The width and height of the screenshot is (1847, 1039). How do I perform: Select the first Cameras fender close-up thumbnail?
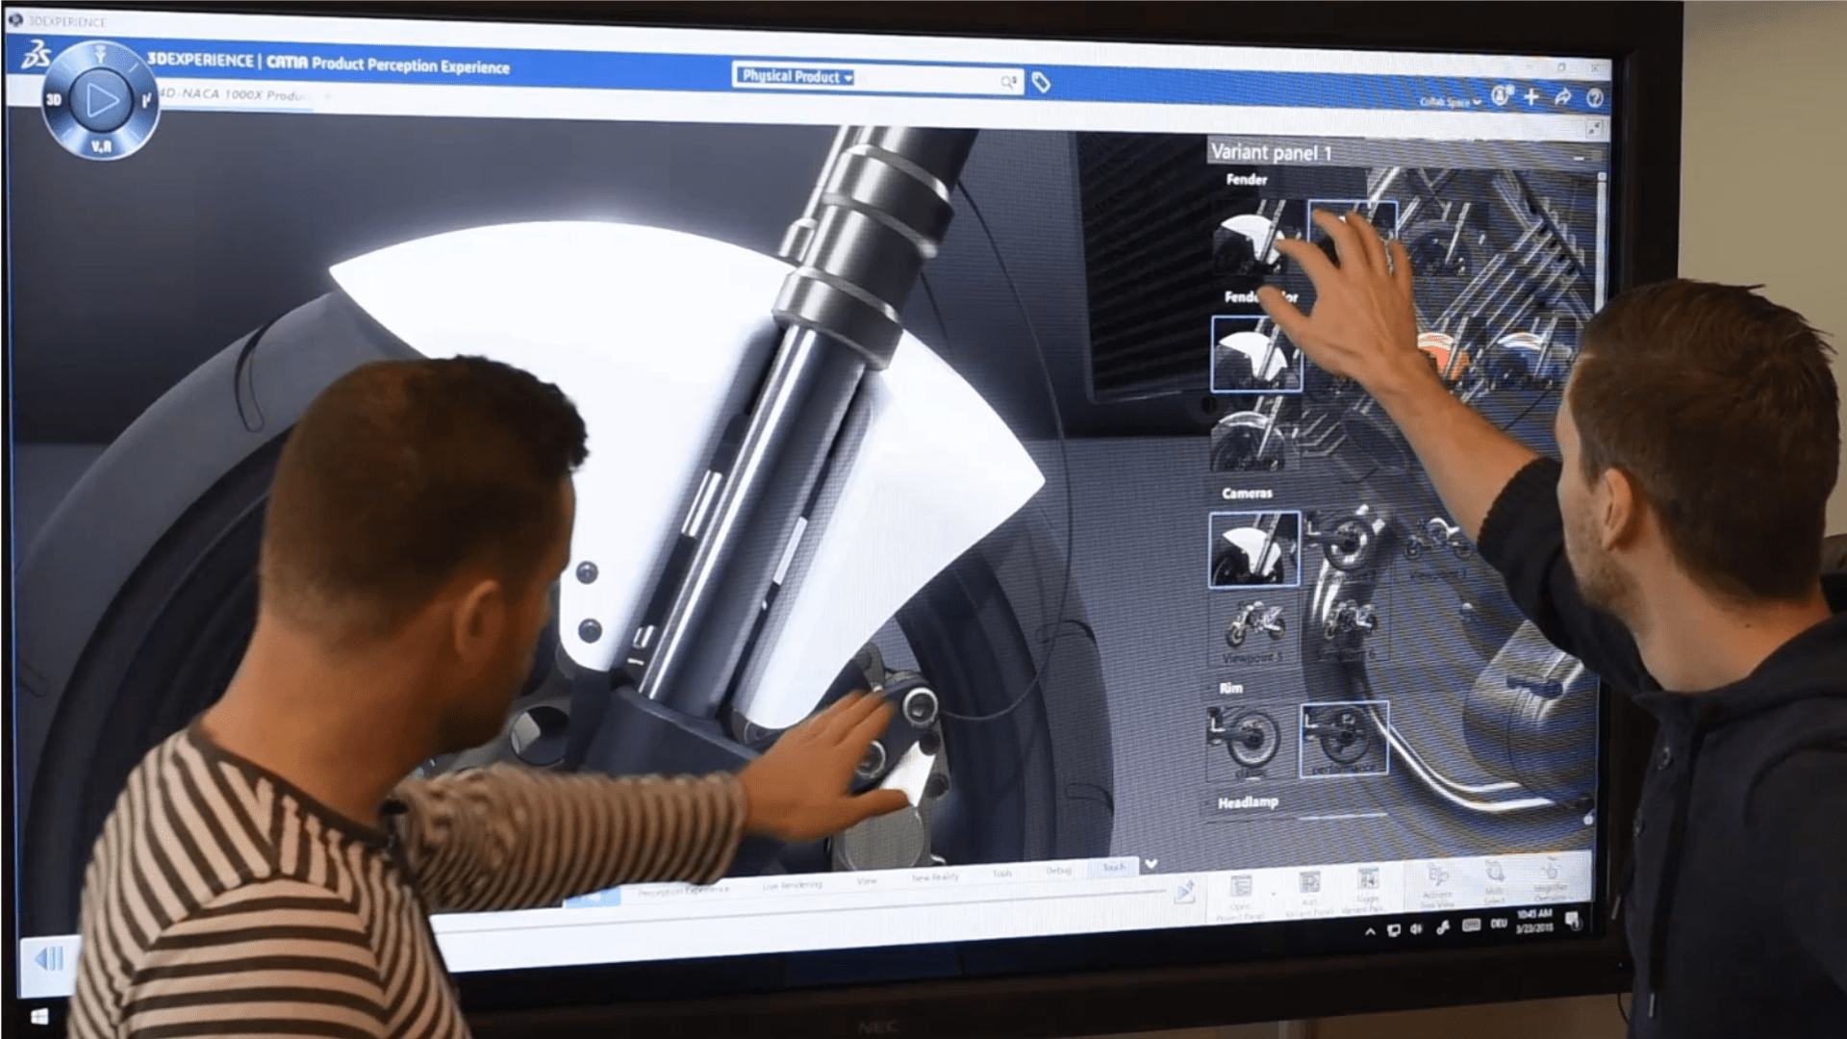coord(1253,549)
